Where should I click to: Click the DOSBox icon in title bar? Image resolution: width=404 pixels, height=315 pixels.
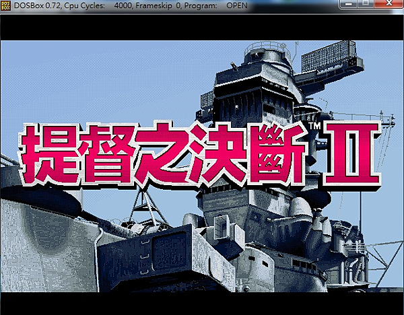coord(5,5)
